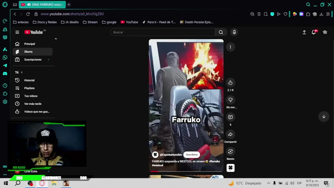Select Principal in the sidebar
Screen dimensions: 334x188
coord(33,44)
